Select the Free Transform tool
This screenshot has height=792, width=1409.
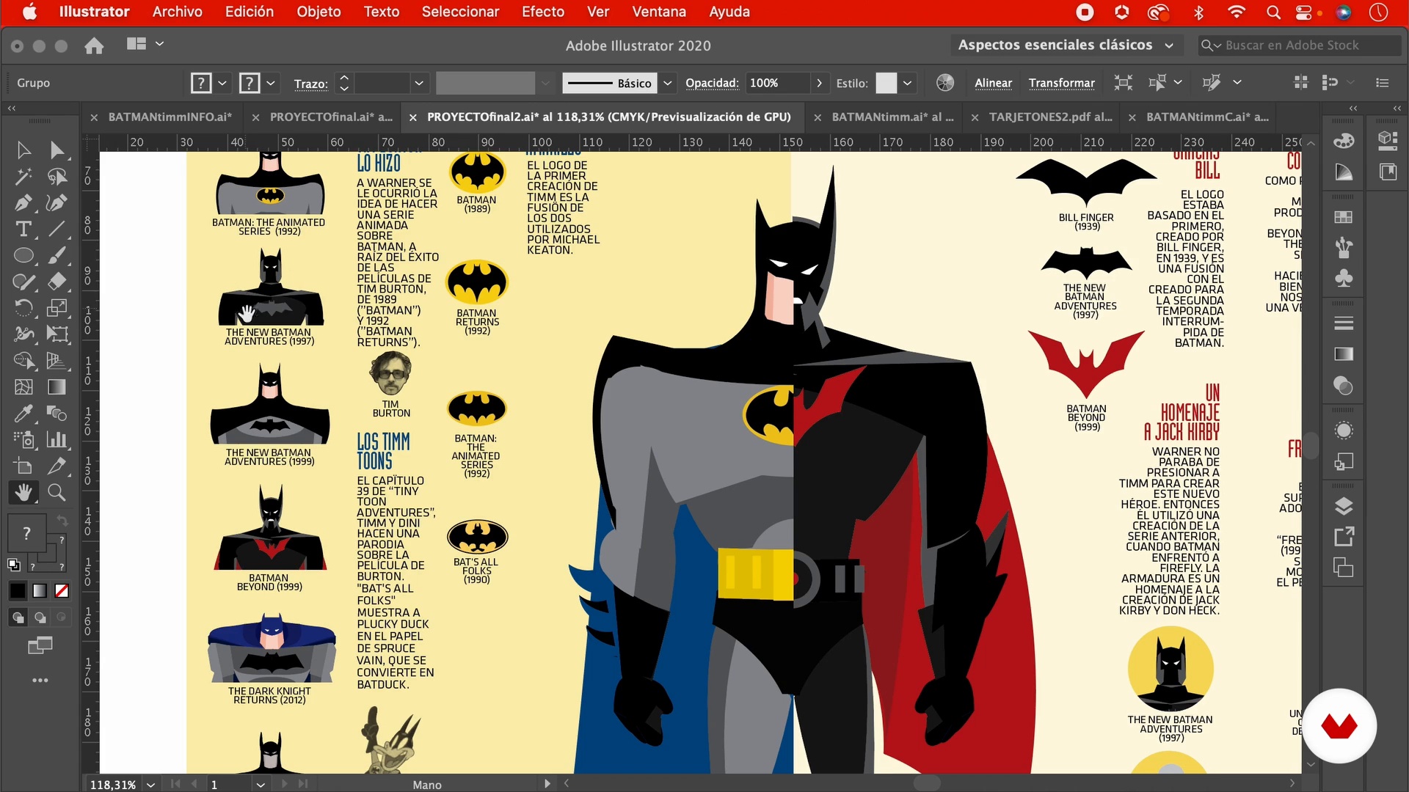[x=57, y=334]
